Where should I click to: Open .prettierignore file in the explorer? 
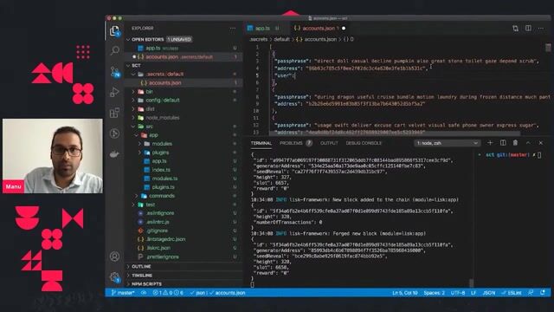(163, 257)
